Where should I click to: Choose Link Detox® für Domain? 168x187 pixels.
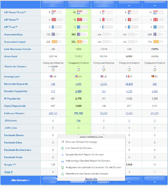click(91, 148)
